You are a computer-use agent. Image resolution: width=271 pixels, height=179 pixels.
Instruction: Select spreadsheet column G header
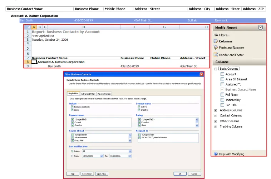tap(164, 27)
